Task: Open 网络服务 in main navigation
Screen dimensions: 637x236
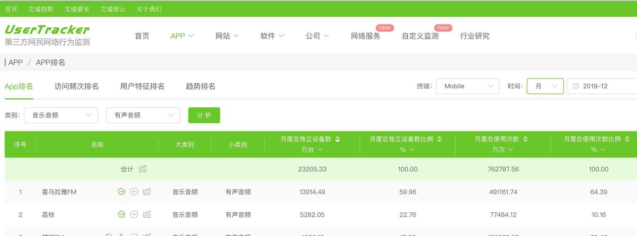Action: tap(365, 36)
